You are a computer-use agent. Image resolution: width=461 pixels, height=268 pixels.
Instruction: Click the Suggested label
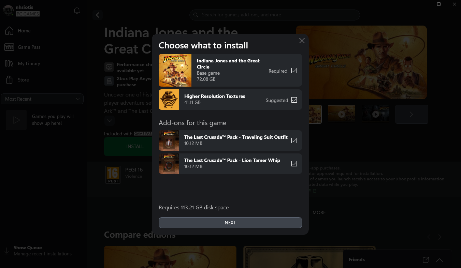277,100
